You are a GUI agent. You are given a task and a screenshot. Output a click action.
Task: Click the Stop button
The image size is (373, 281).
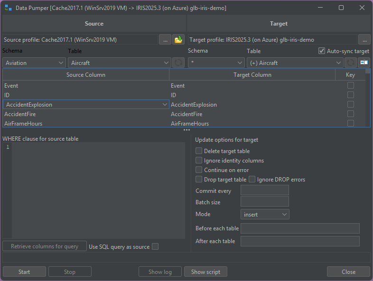[x=70, y=272]
